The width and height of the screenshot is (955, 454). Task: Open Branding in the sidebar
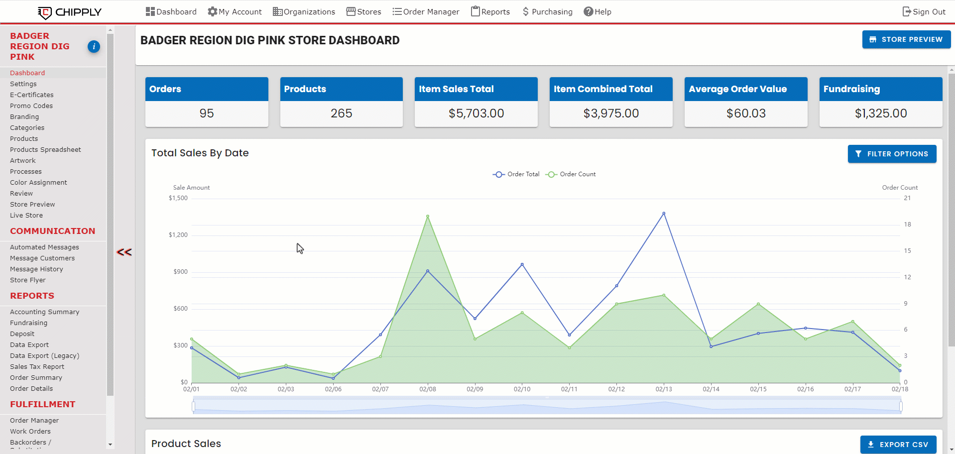click(x=24, y=116)
